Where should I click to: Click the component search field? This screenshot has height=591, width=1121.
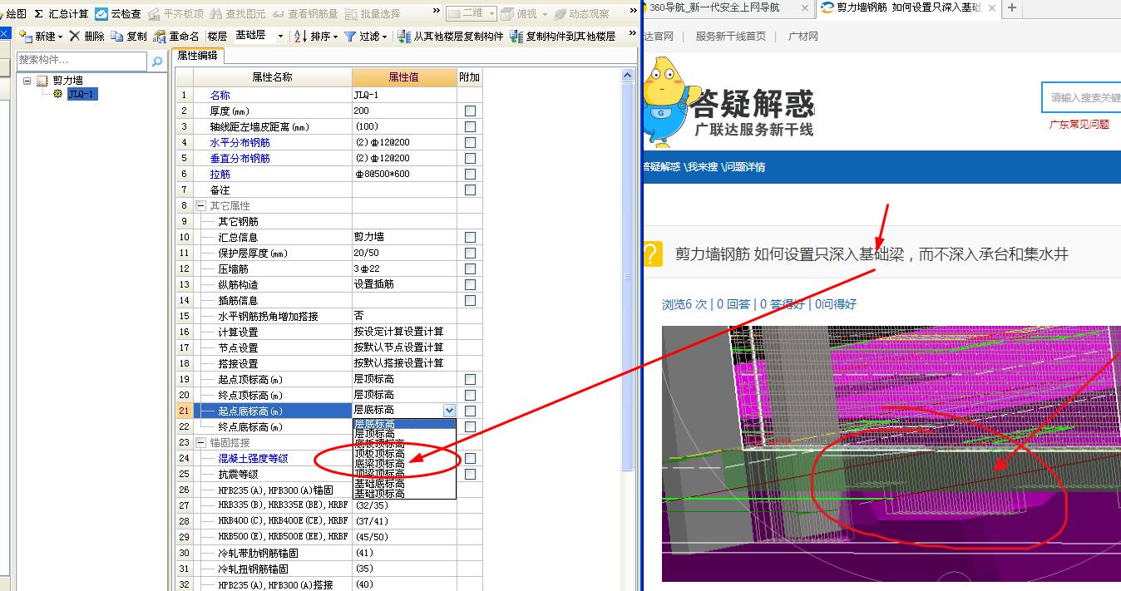82,61
